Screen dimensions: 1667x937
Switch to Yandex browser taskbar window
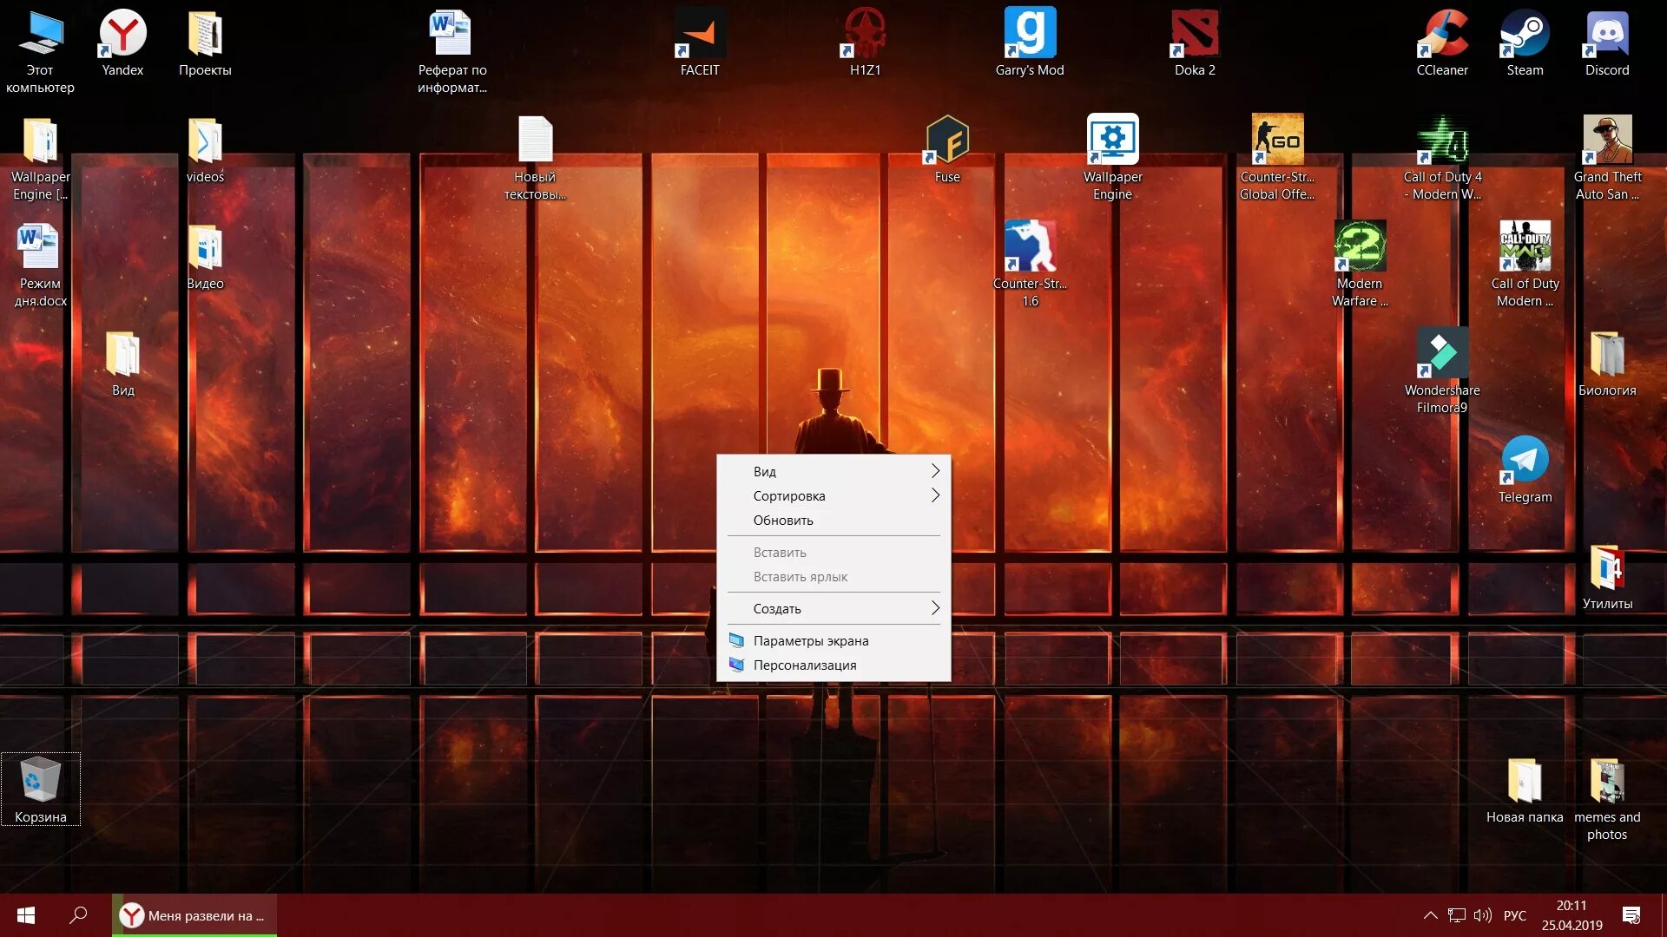[194, 915]
